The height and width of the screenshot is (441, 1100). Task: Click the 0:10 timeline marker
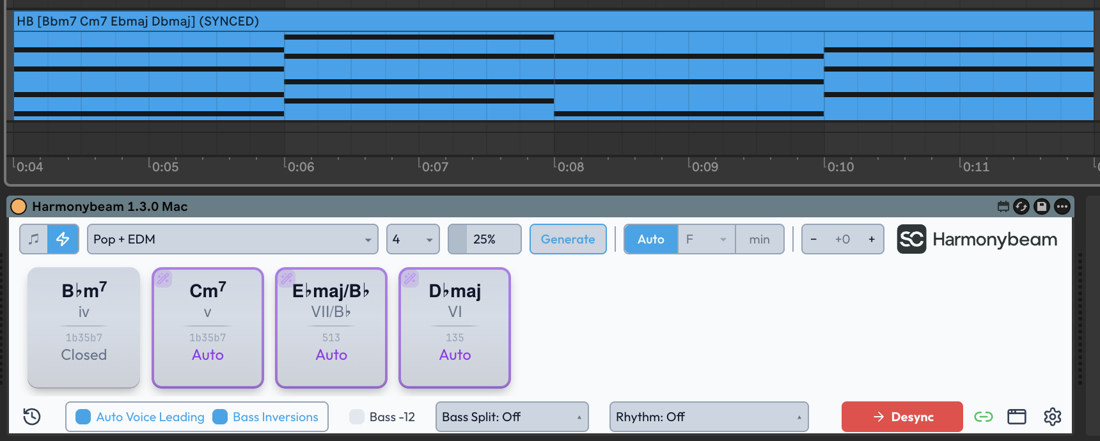pyautogui.click(x=840, y=167)
